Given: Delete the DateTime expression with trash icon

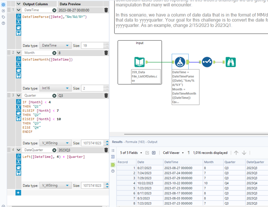Looking at the screenshot, I should click(x=106, y=10).
